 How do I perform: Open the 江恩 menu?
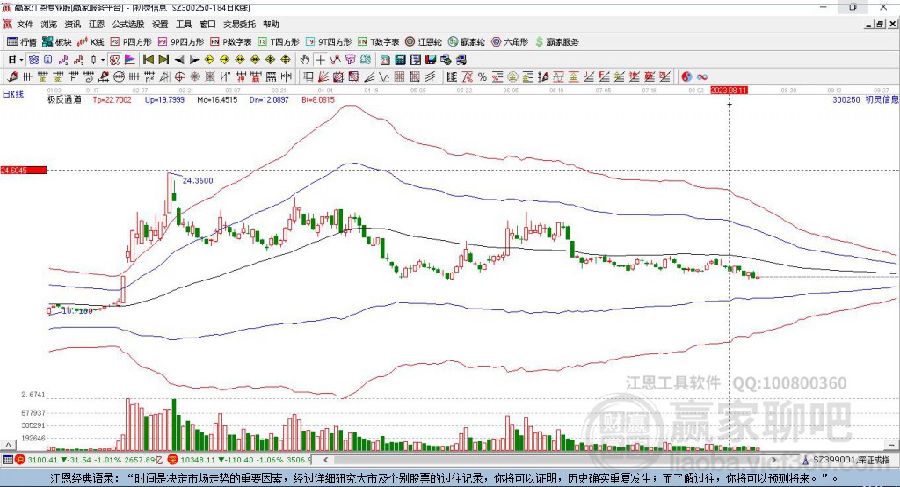coord(97,24)
